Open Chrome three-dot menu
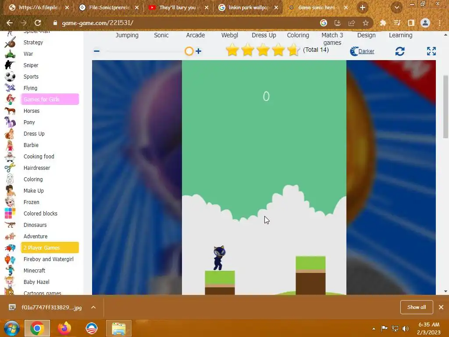 (x=439, y=23)
